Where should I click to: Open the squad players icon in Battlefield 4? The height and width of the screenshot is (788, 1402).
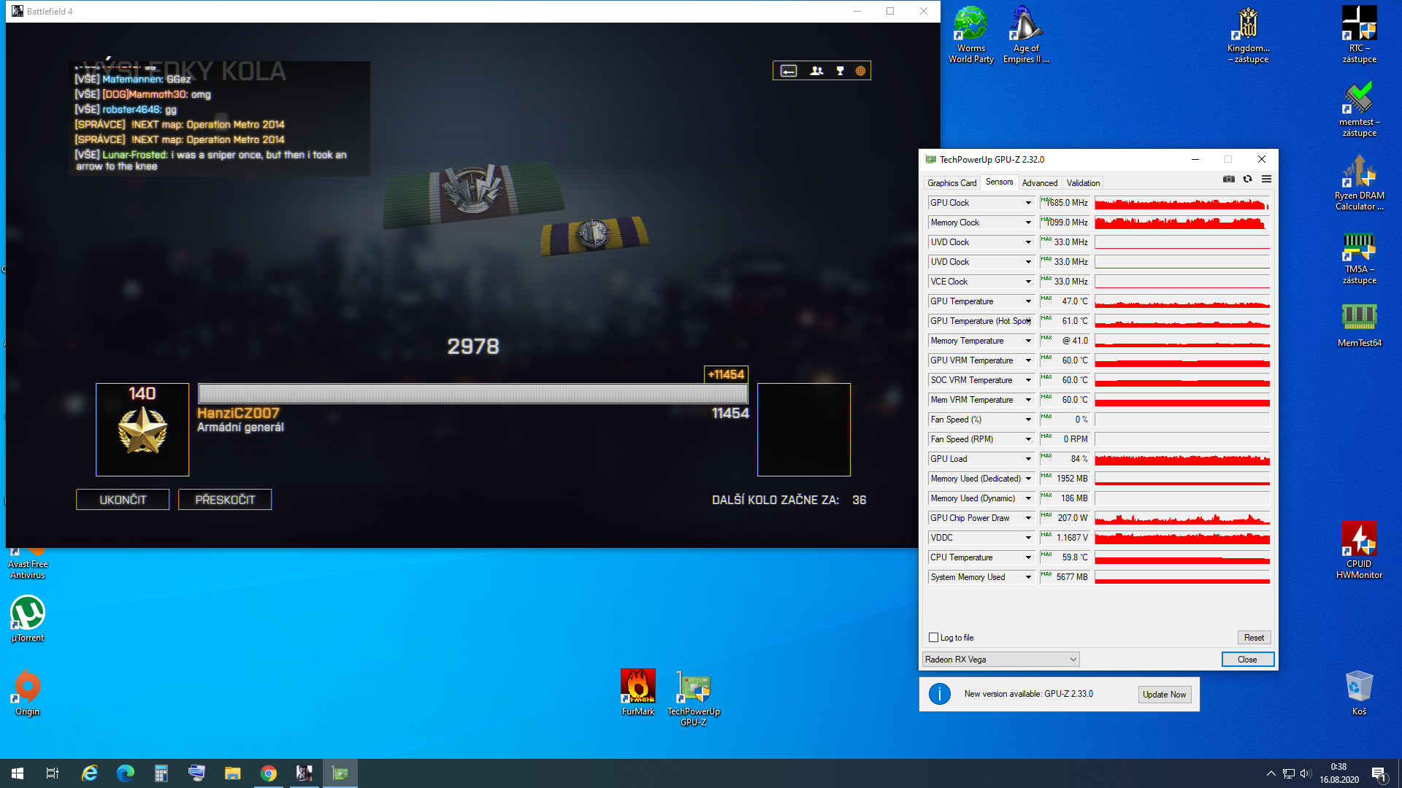pos(817,71)
